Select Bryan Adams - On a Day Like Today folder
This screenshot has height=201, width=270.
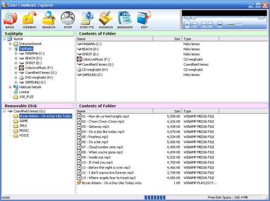45,116
